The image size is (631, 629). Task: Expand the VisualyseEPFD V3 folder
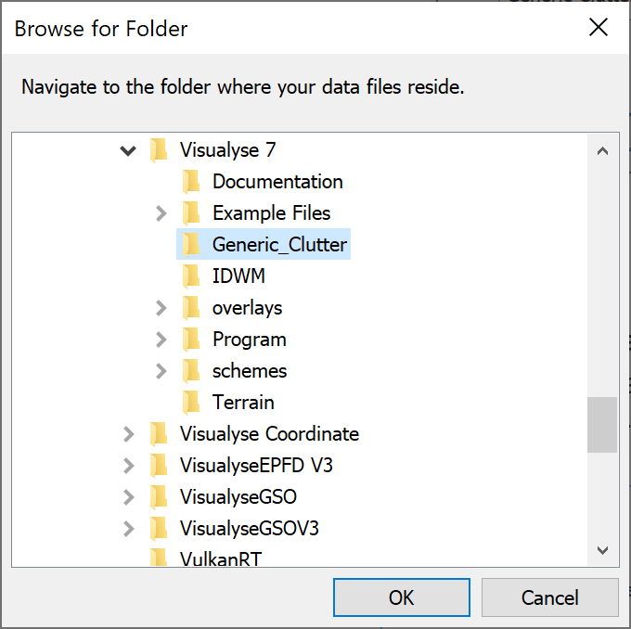pyautogui.click(x=129, y=466)
